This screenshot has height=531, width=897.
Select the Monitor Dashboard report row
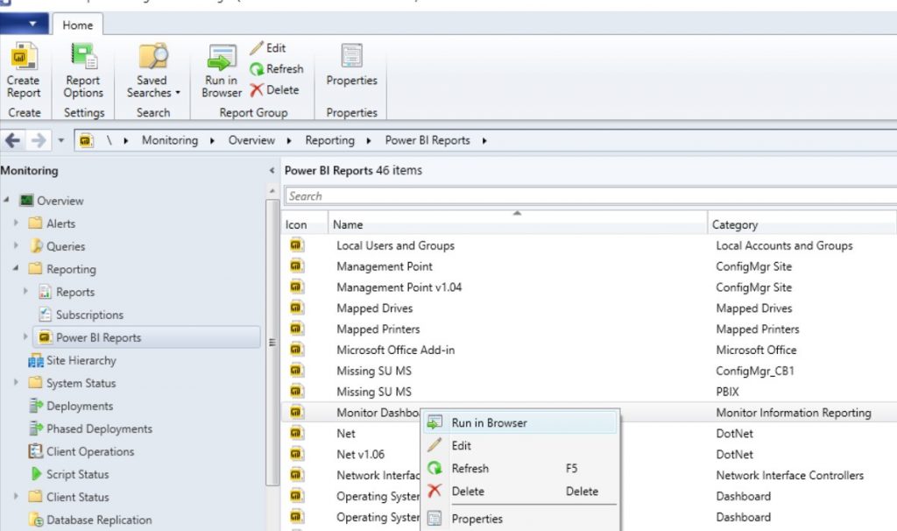[x=590, y=413]
